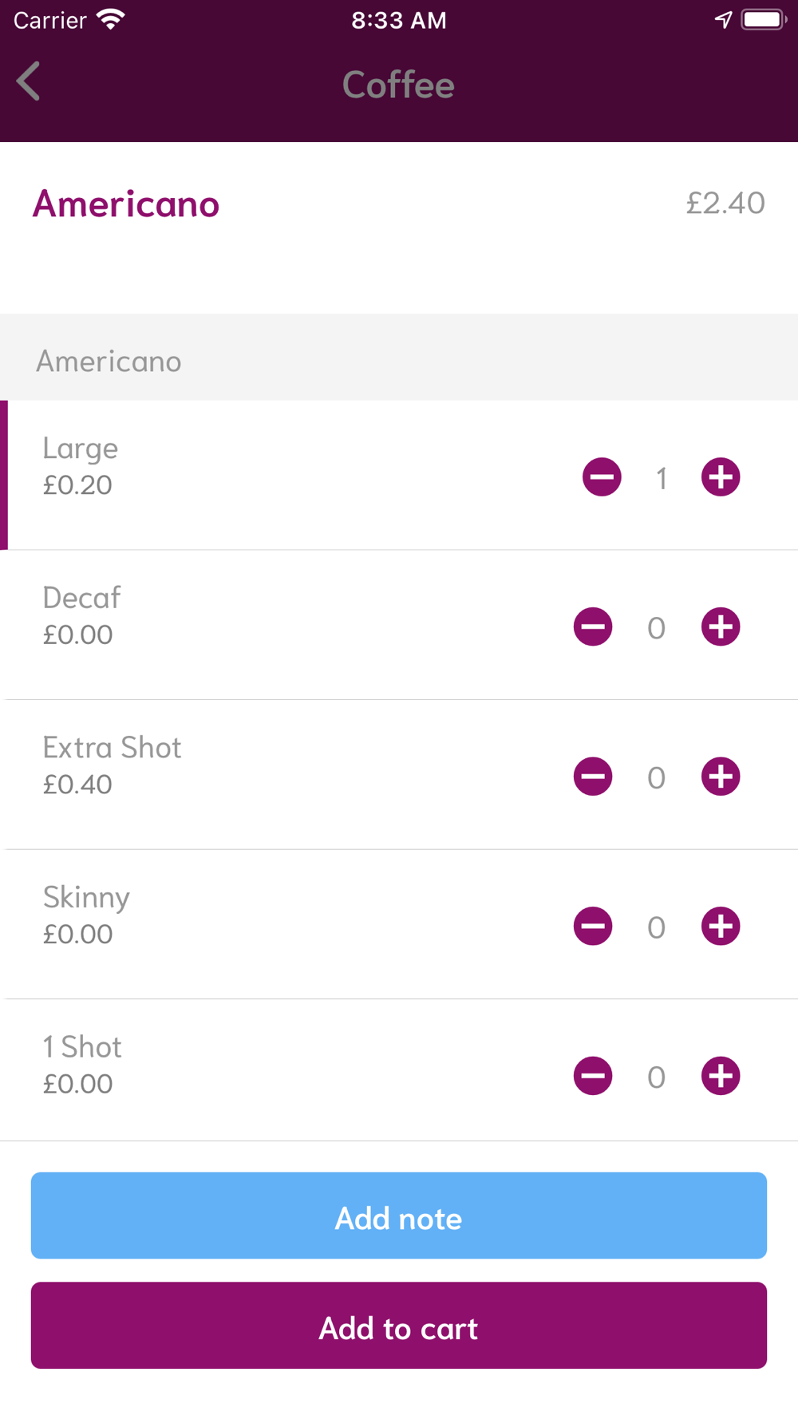Select the Large option row label
This screenshot has height=1419, width=798.
click(x=81, y=449)
